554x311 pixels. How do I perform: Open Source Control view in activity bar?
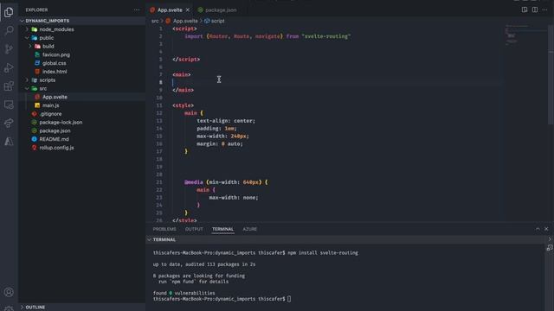coord(9,48)
